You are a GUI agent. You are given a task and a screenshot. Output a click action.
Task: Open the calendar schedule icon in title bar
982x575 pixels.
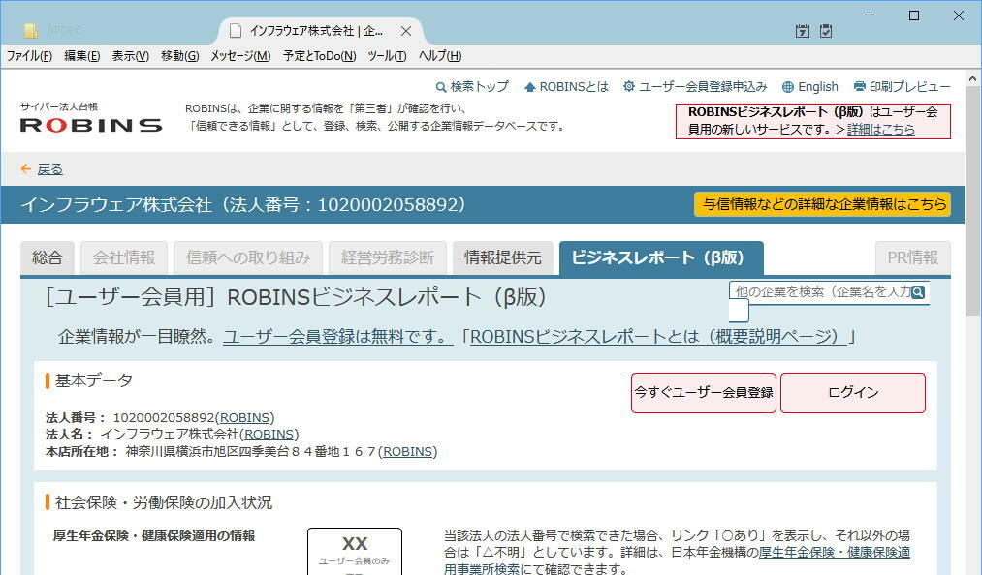coord(803,31)
